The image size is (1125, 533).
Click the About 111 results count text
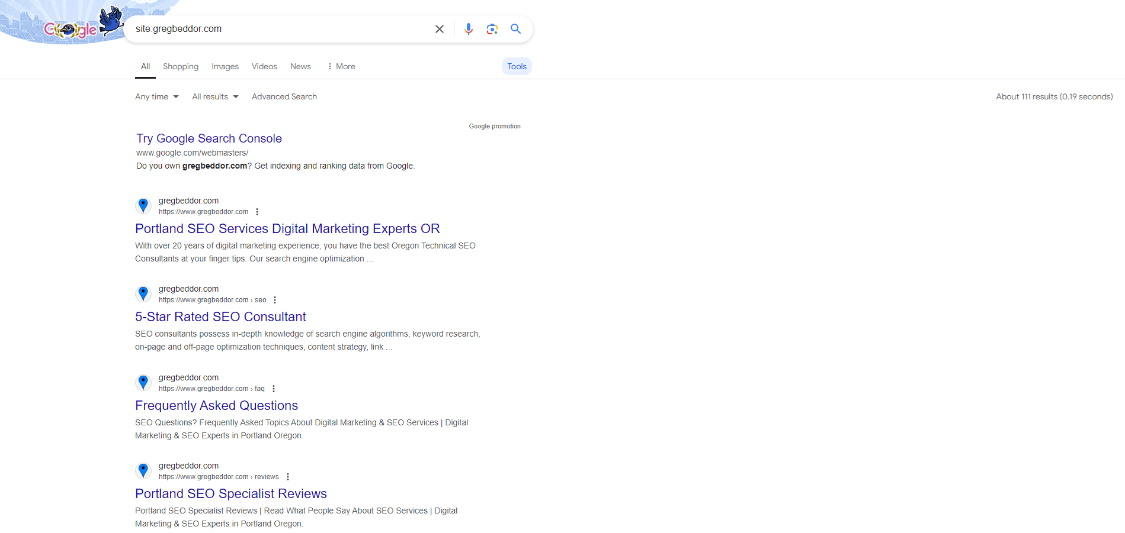coord(1054,96)
